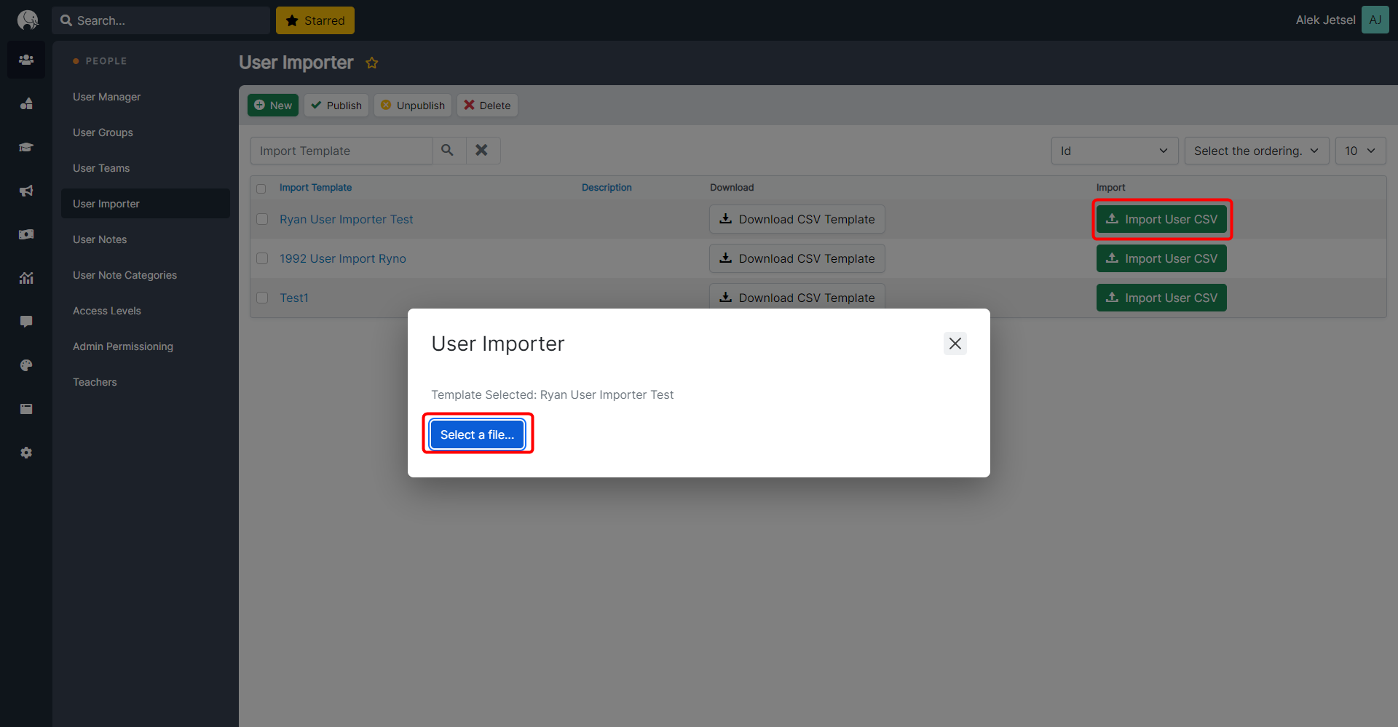
Task: Click the Starred button
Action: [x=315, y=20]
